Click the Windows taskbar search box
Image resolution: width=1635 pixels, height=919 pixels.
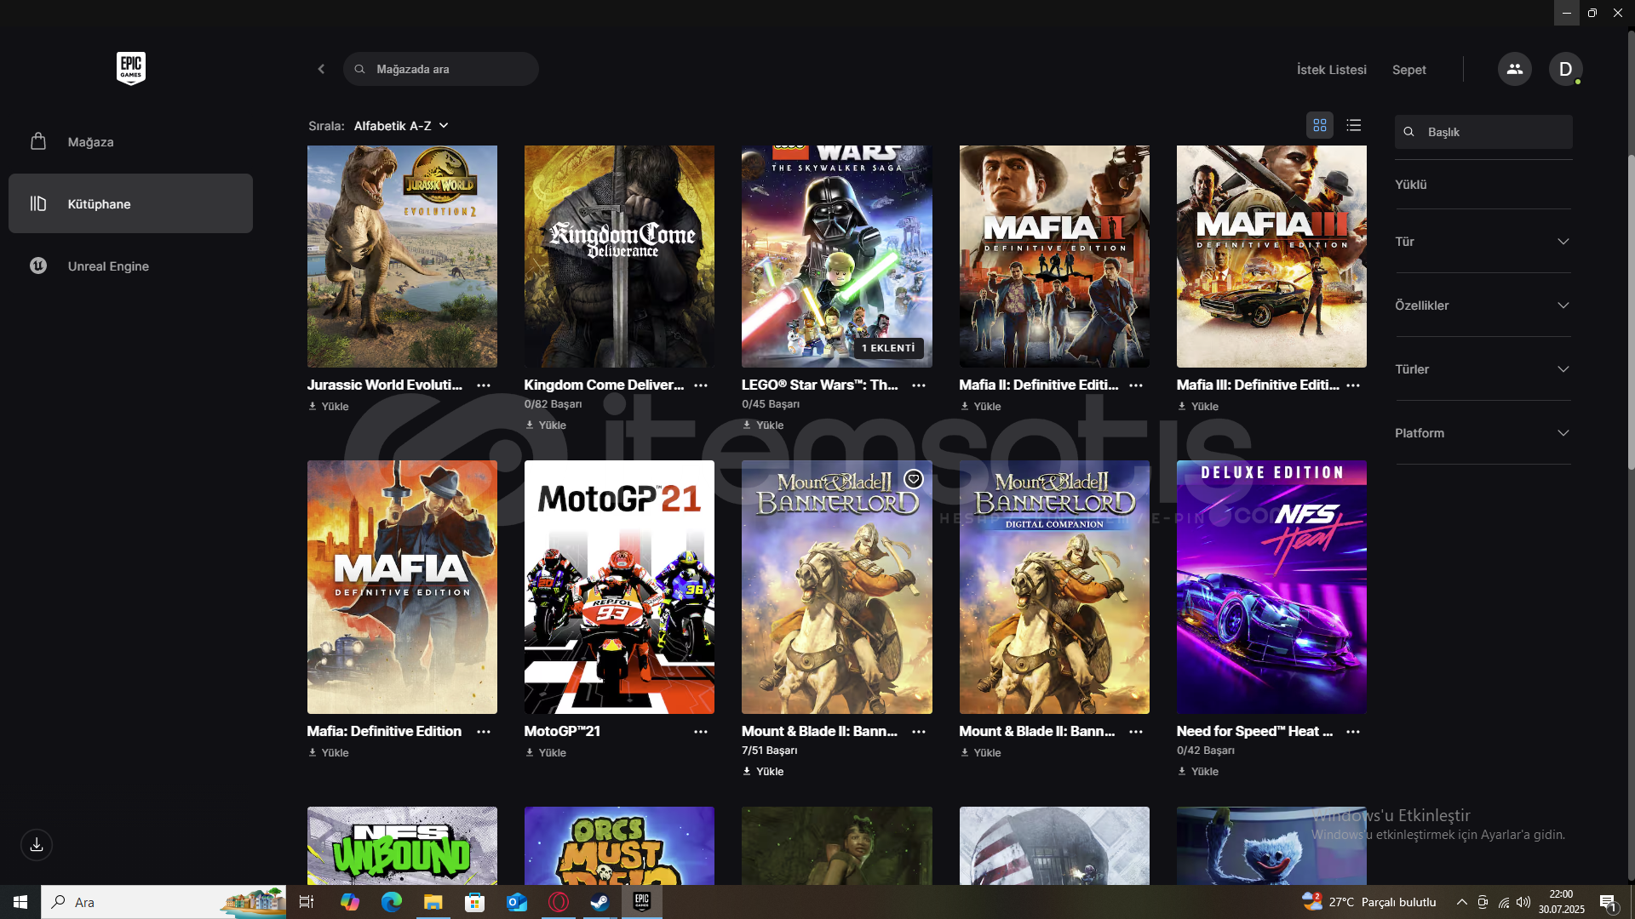[x=164, y=902]
